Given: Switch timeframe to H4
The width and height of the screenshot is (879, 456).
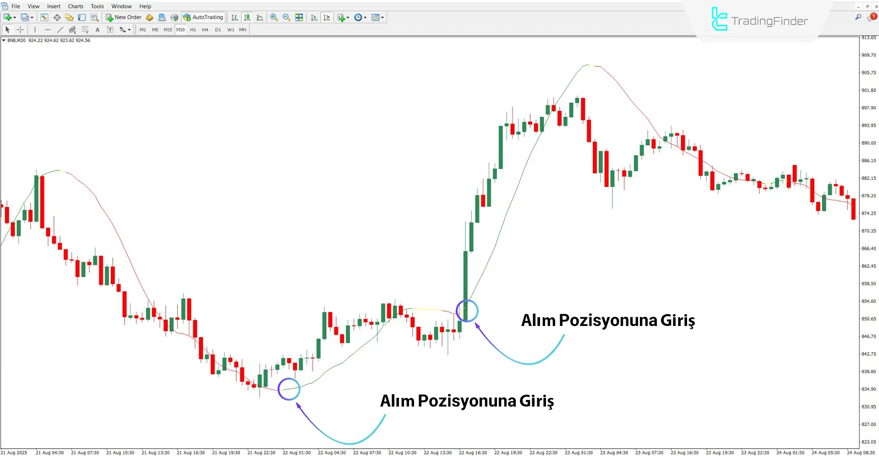Looking at the screenshot, I should coord(205,30).
